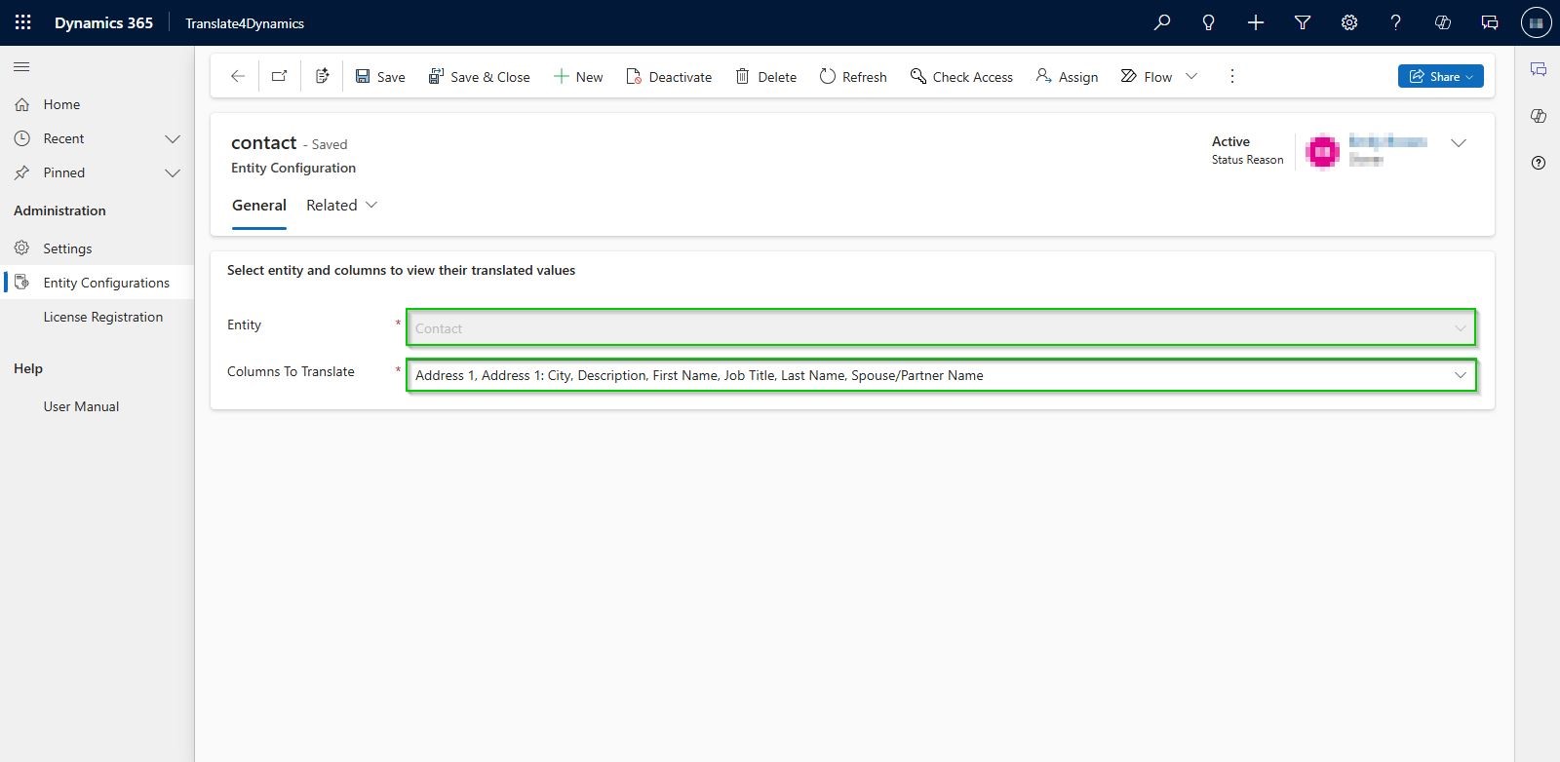Open record in new window icon

[x=280, y=76]
